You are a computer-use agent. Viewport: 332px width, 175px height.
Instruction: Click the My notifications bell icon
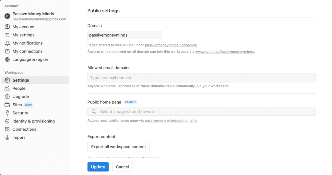pyautogui.click(x=7, y=43)
